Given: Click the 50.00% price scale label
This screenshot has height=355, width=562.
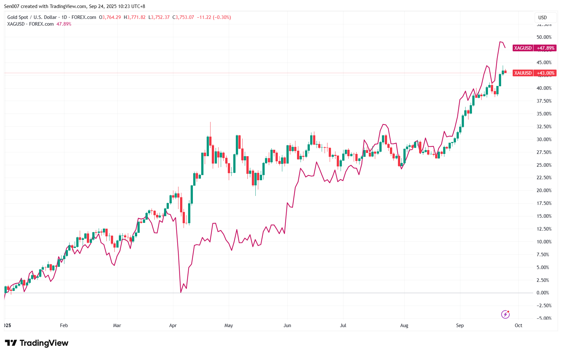Looking at the screenshot, I should click(x=544, y=37).
